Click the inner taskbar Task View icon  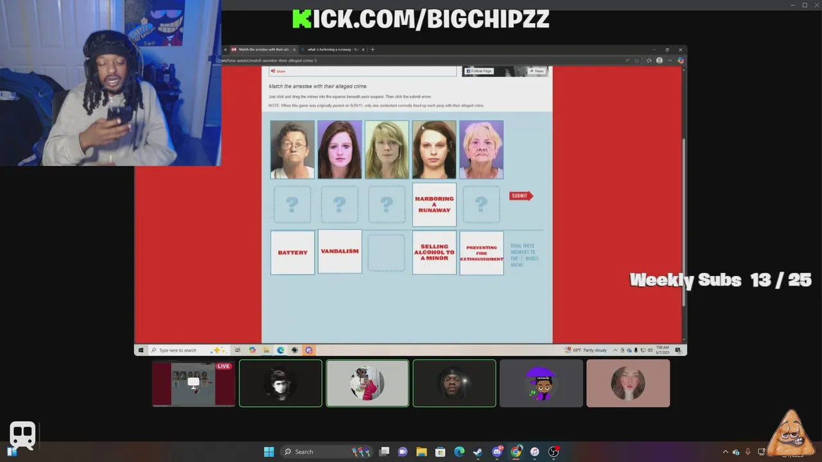[x=238, y=350]
